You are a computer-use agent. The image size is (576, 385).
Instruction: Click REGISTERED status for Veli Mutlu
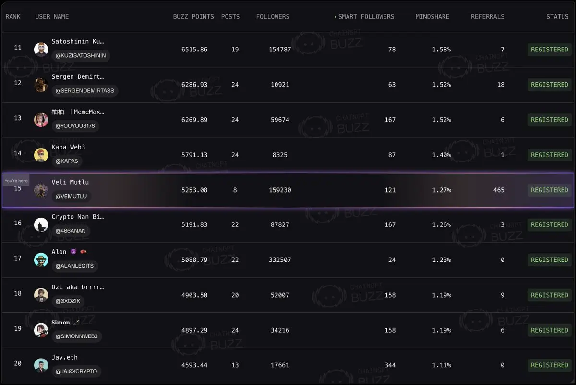pos(549,190)
